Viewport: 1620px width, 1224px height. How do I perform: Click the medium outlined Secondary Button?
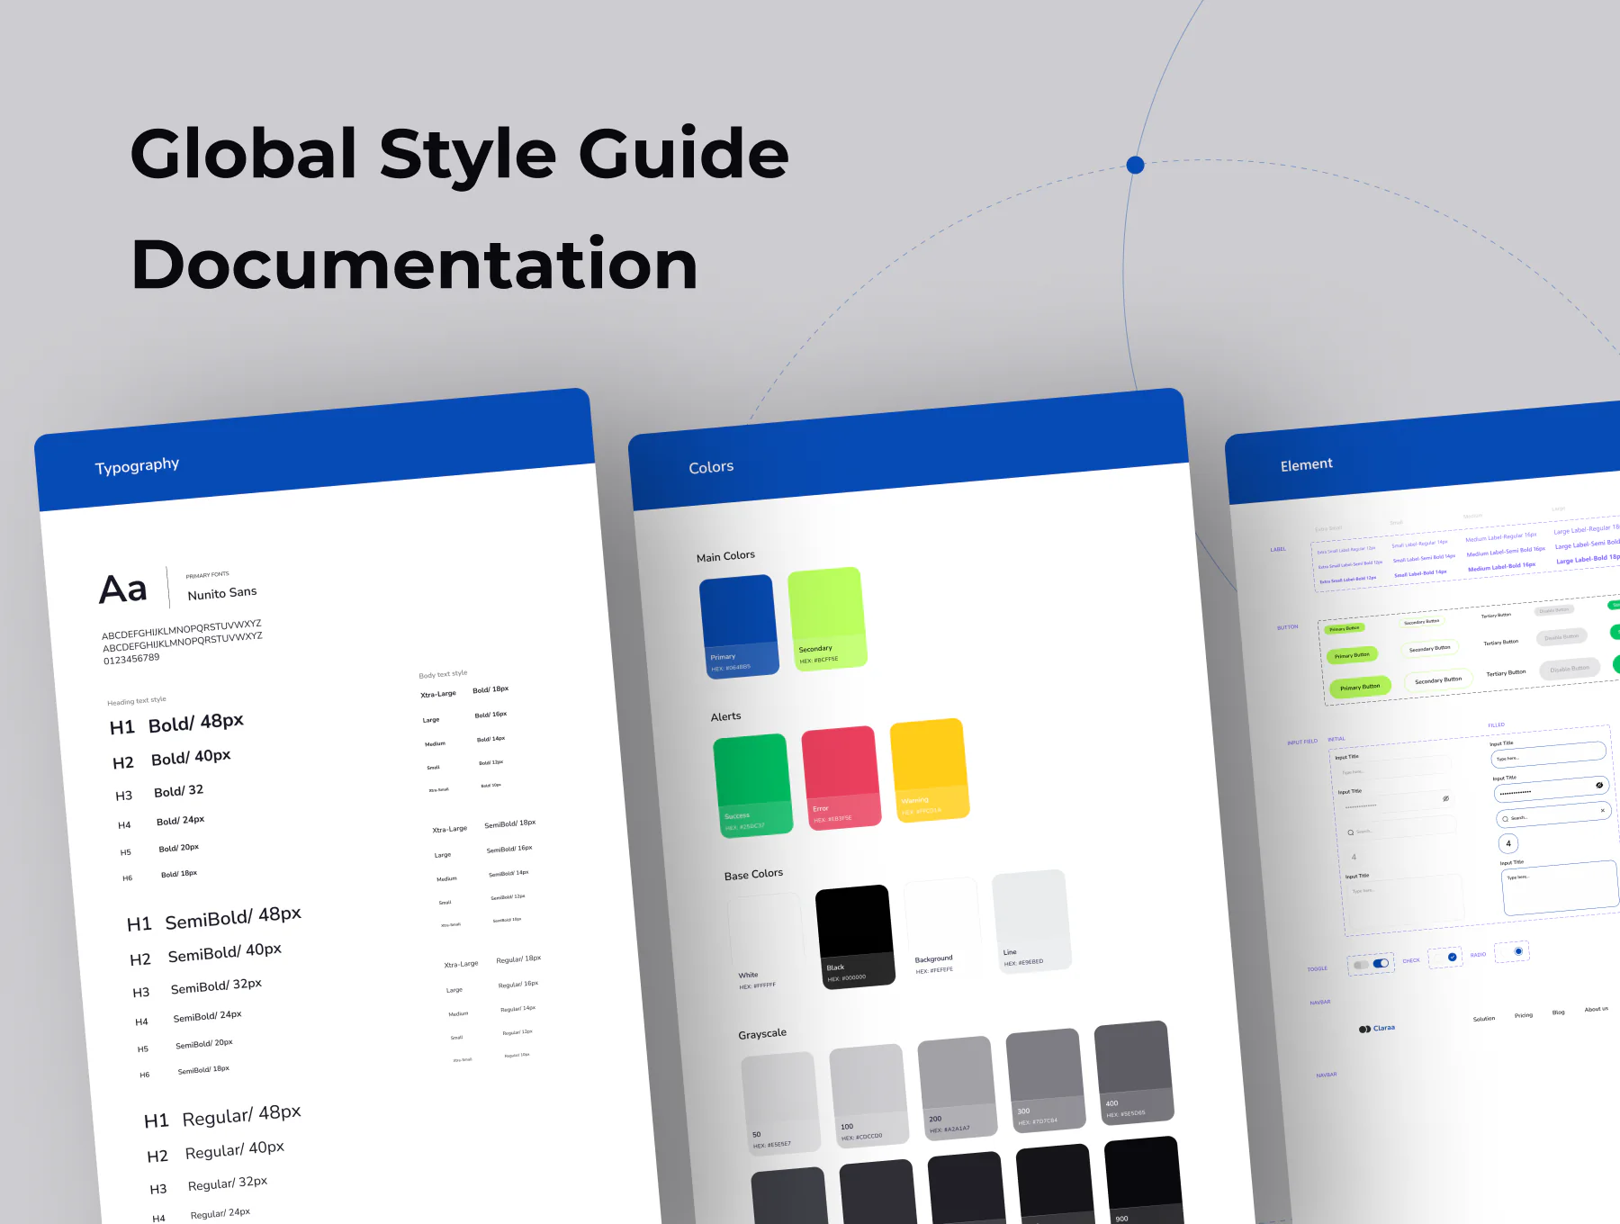click(x=1429, y=649)
